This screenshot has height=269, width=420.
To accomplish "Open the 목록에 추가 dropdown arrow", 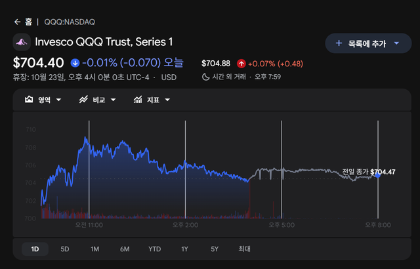I will click(396, 43).
